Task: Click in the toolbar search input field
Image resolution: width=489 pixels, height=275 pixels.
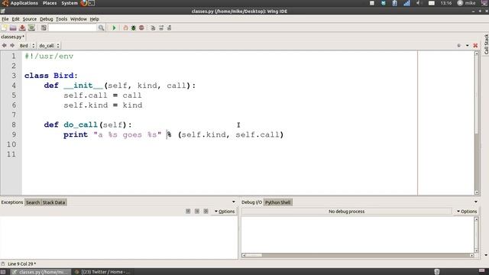Action: (73, 27)
